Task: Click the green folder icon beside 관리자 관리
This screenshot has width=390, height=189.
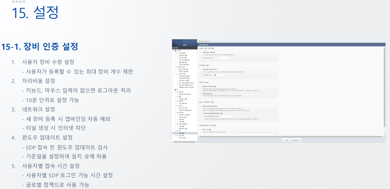Action: pyautogui.click(x=177, y=67)
